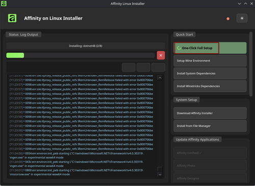
Task: Run Setup Wine Environment
Action: [210, 61]
